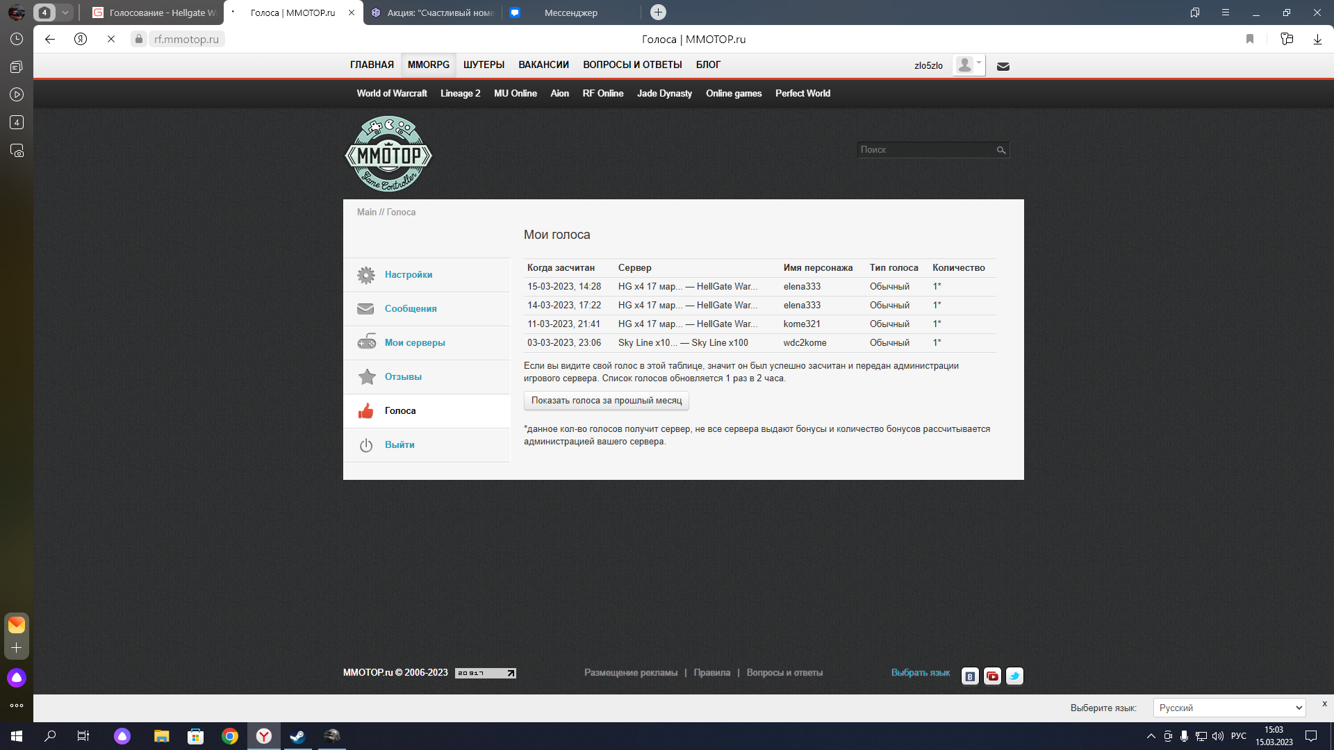
Task: Open the YouTube social icon in footer
Action: point(992,676)
